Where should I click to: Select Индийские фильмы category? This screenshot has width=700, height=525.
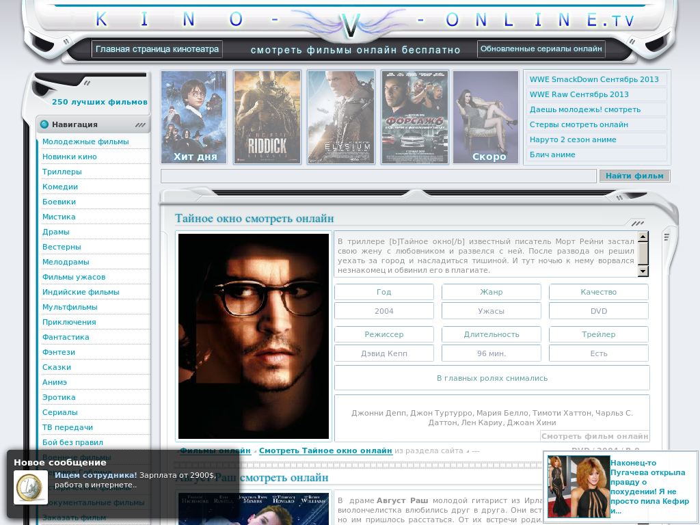pyautogui.click(x=81, y=292)
